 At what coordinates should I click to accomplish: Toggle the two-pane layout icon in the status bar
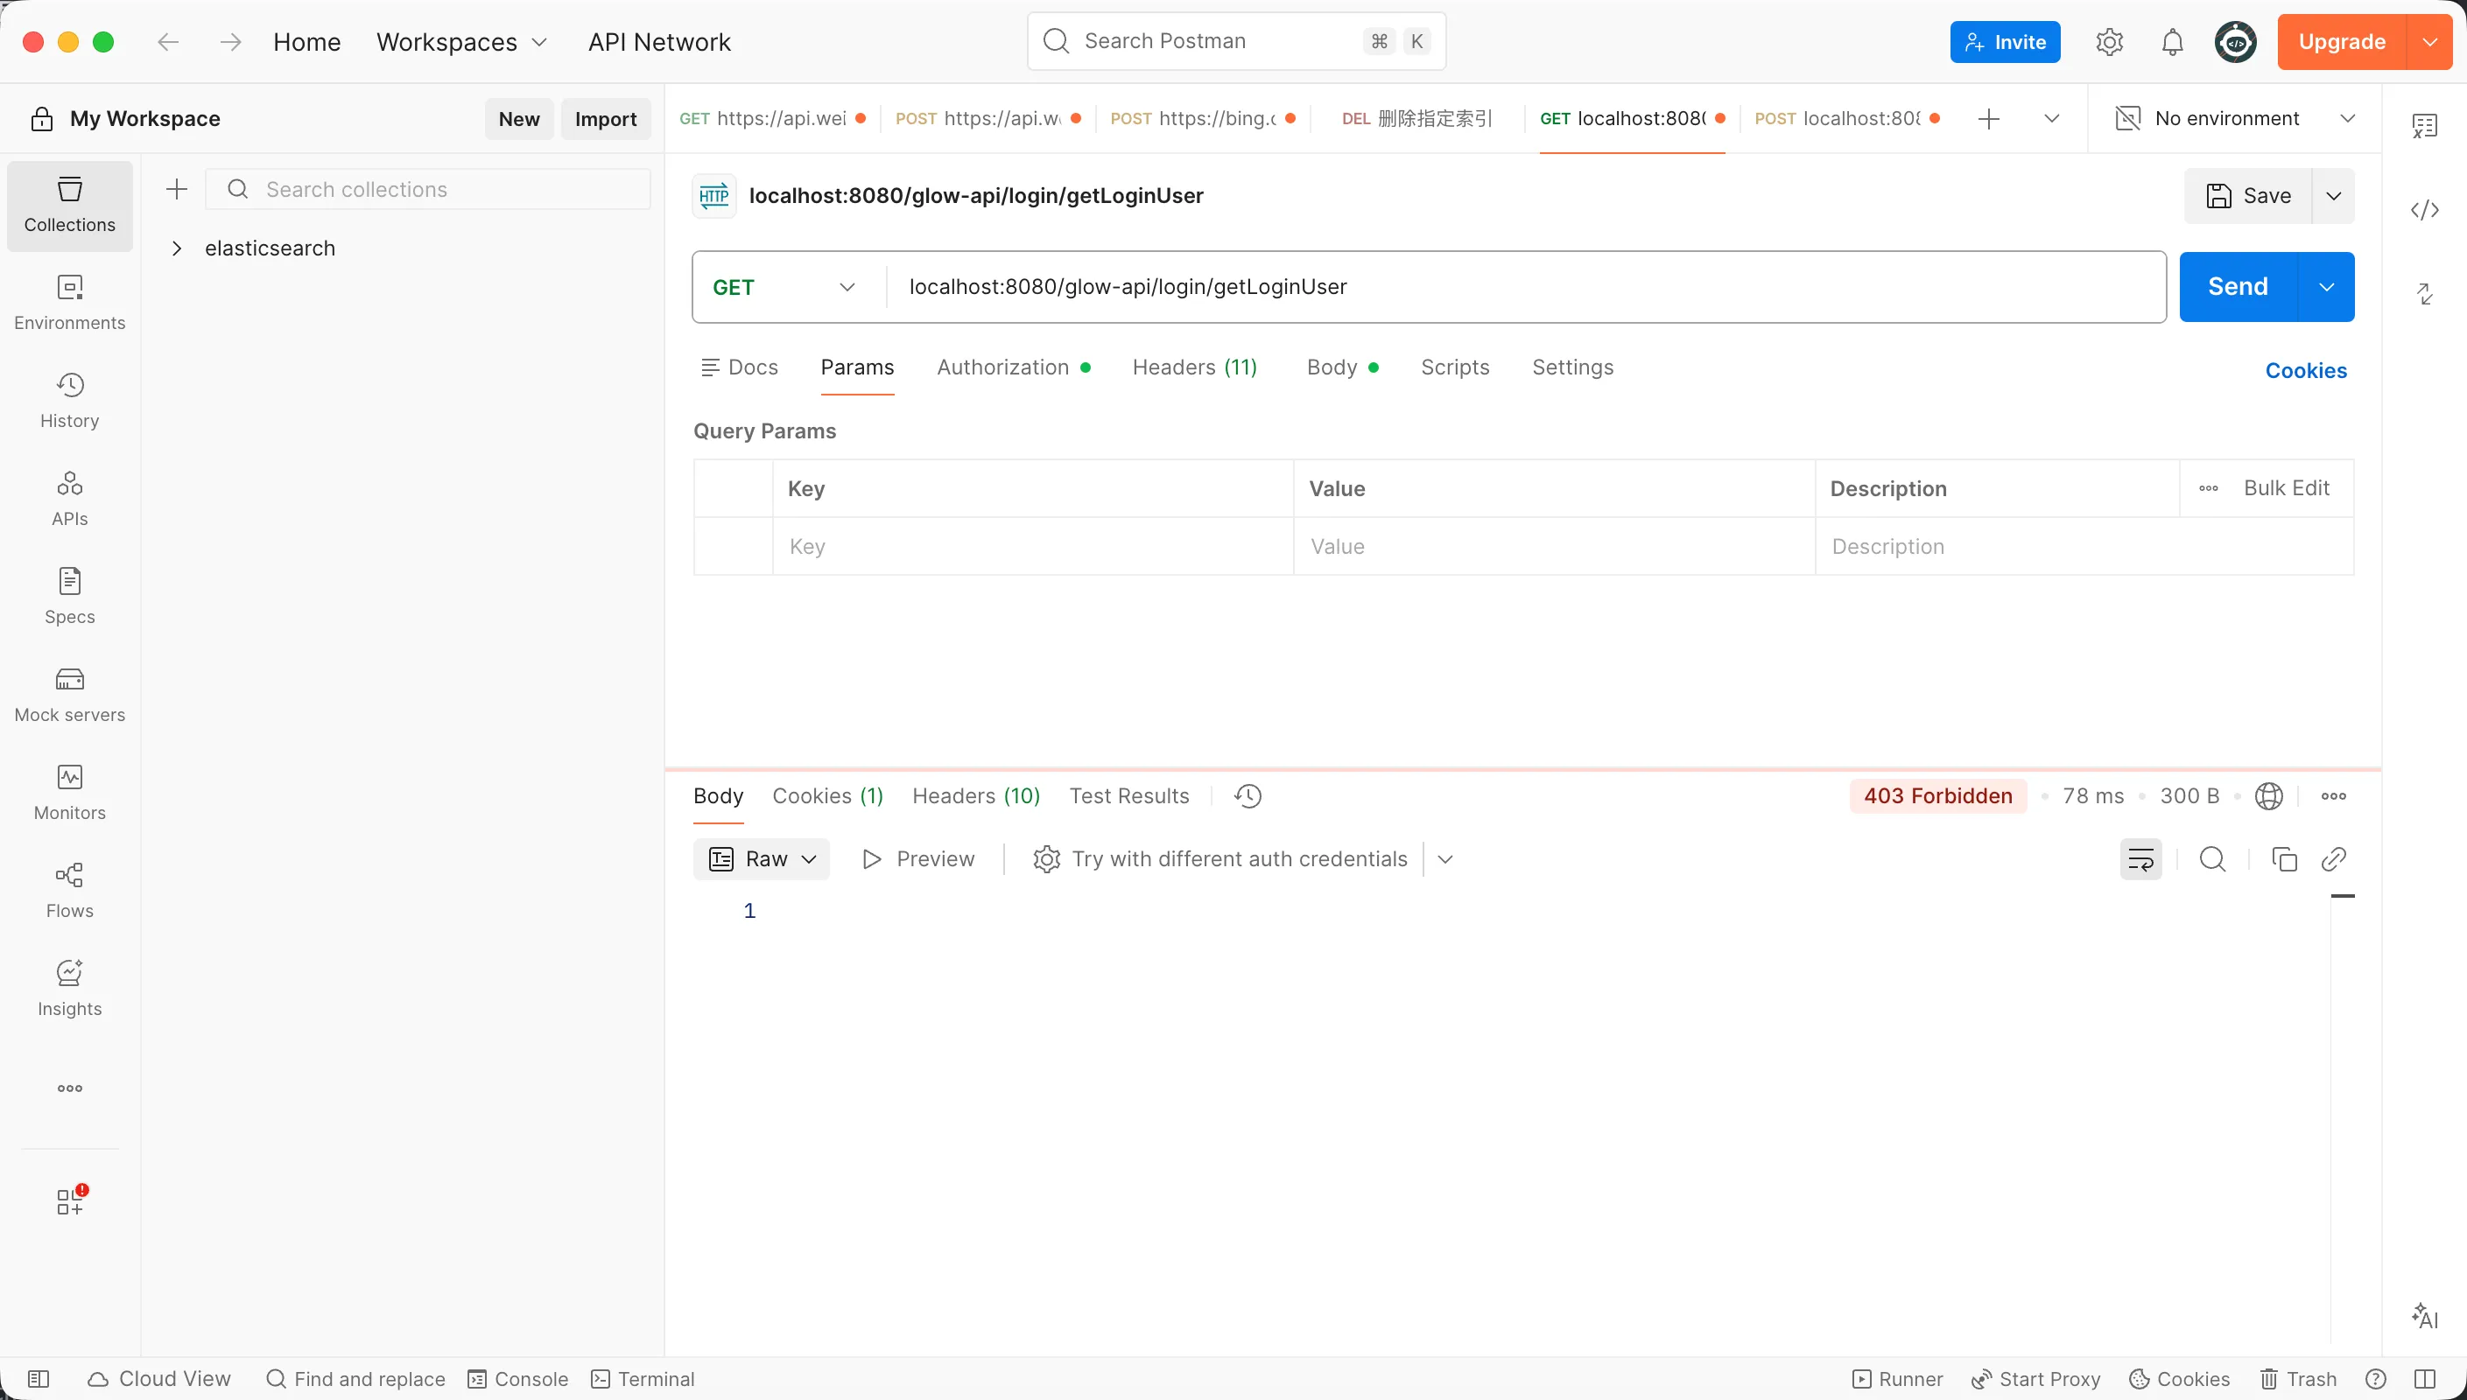pyautogui.click(x=2425, y=1379)
